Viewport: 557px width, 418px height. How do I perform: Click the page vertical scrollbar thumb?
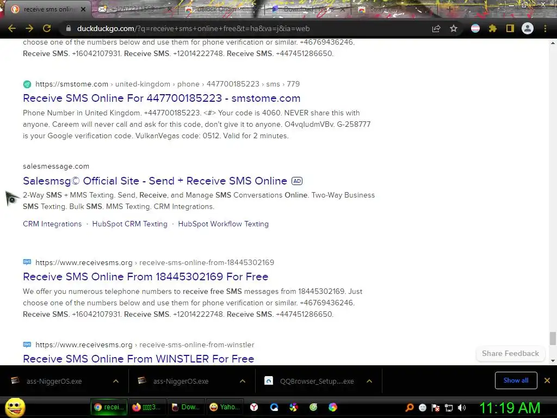[x=553, y=338]
